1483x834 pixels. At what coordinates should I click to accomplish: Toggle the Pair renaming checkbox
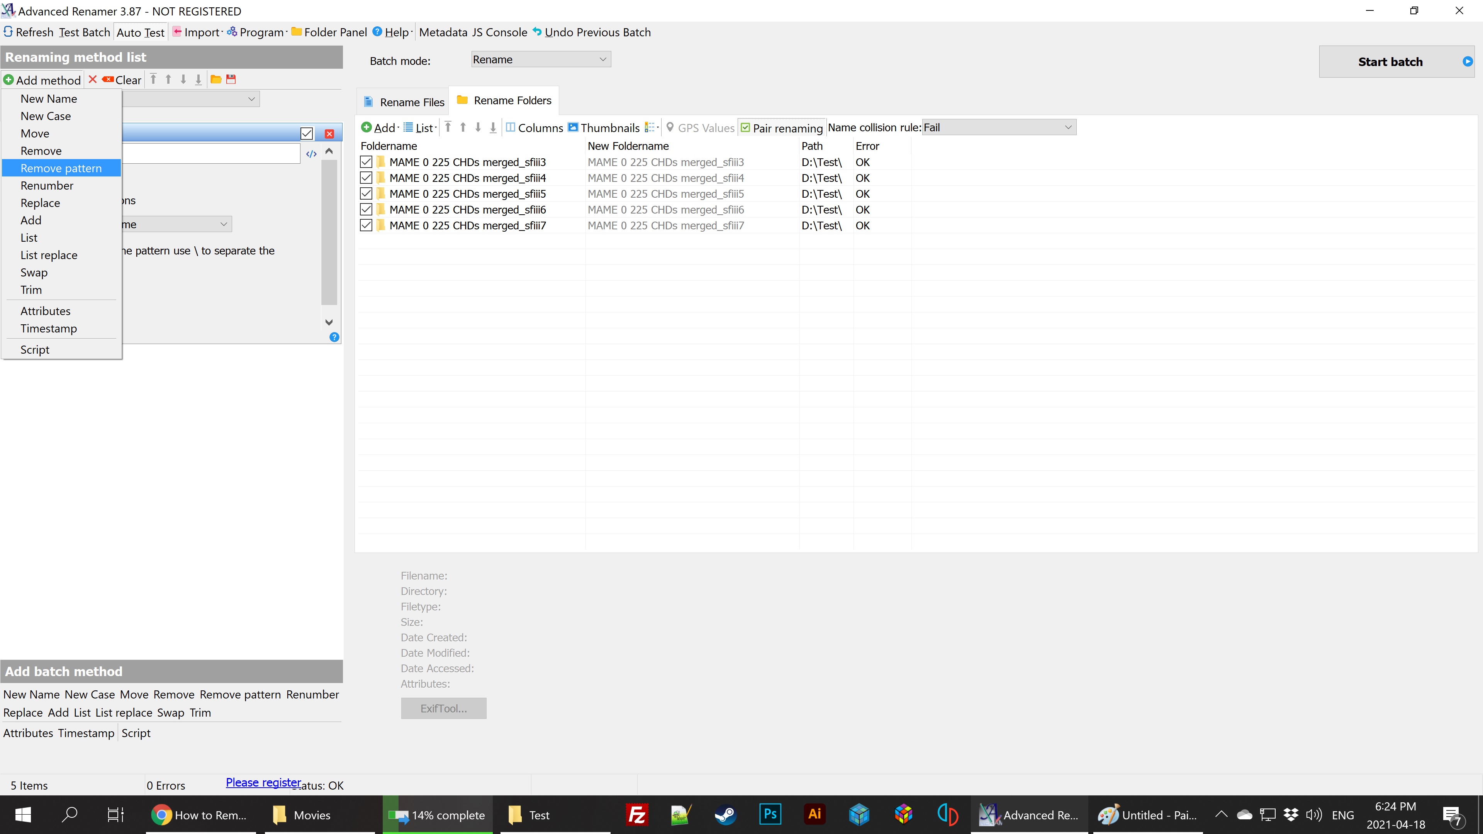(x=745, y=128)
